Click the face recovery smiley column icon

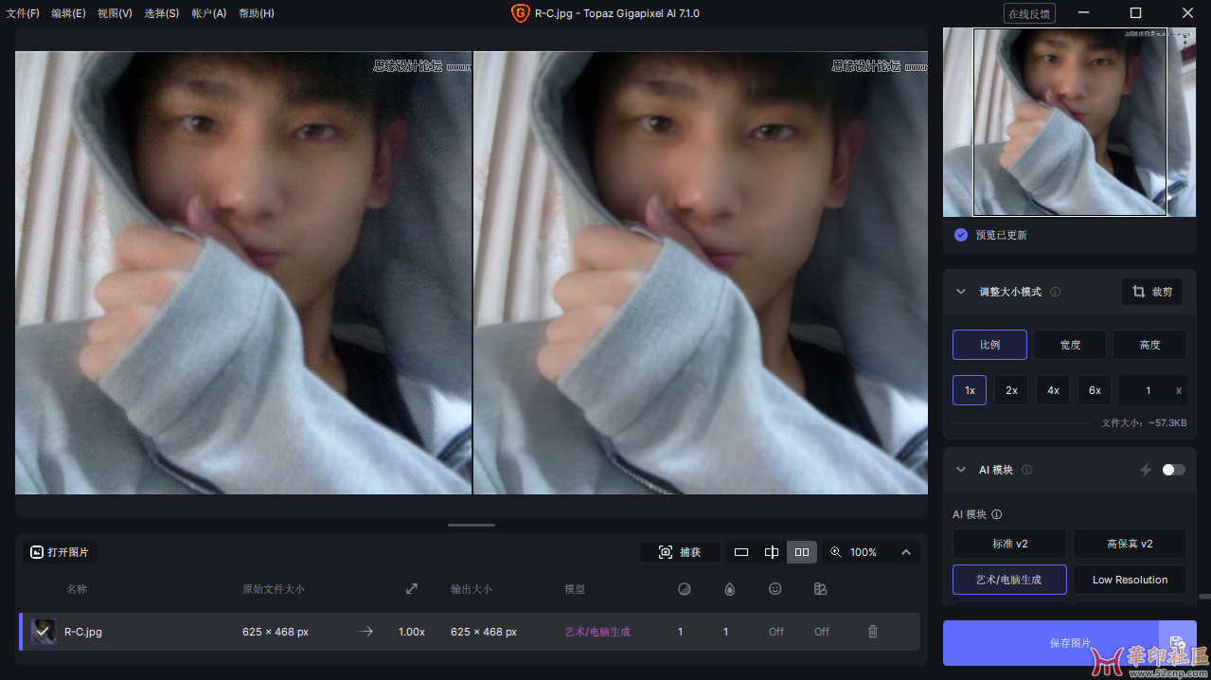(775, 589)
